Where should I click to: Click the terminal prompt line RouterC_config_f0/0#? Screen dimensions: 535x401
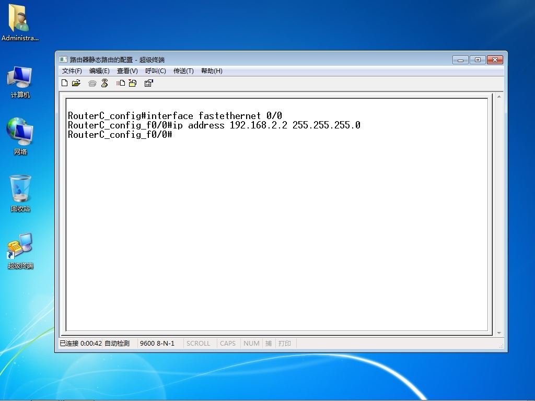click(120, 135)
